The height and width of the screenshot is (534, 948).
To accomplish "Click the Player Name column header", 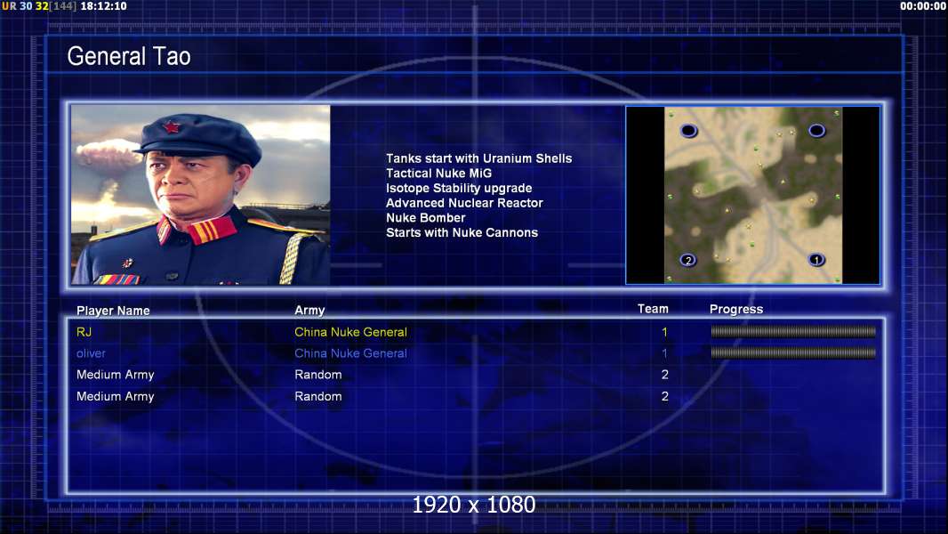I will [x=113, y=311].
